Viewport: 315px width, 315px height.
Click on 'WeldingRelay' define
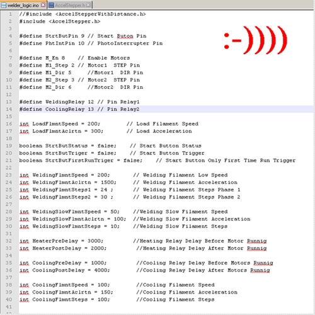[x=65, y=102]
